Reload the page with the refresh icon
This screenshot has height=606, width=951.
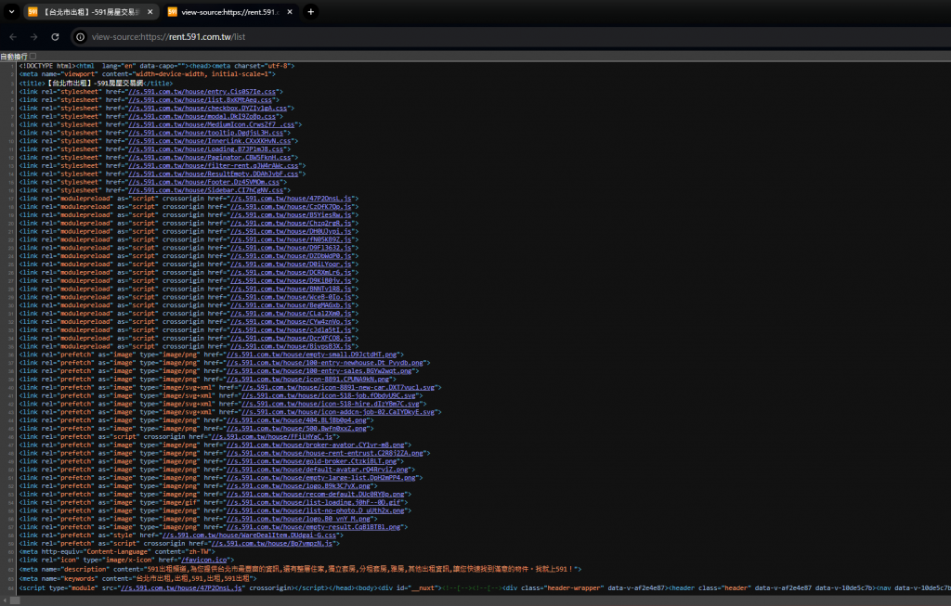point(55,37)
